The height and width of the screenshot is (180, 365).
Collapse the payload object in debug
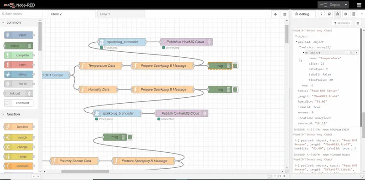point(297,42)
